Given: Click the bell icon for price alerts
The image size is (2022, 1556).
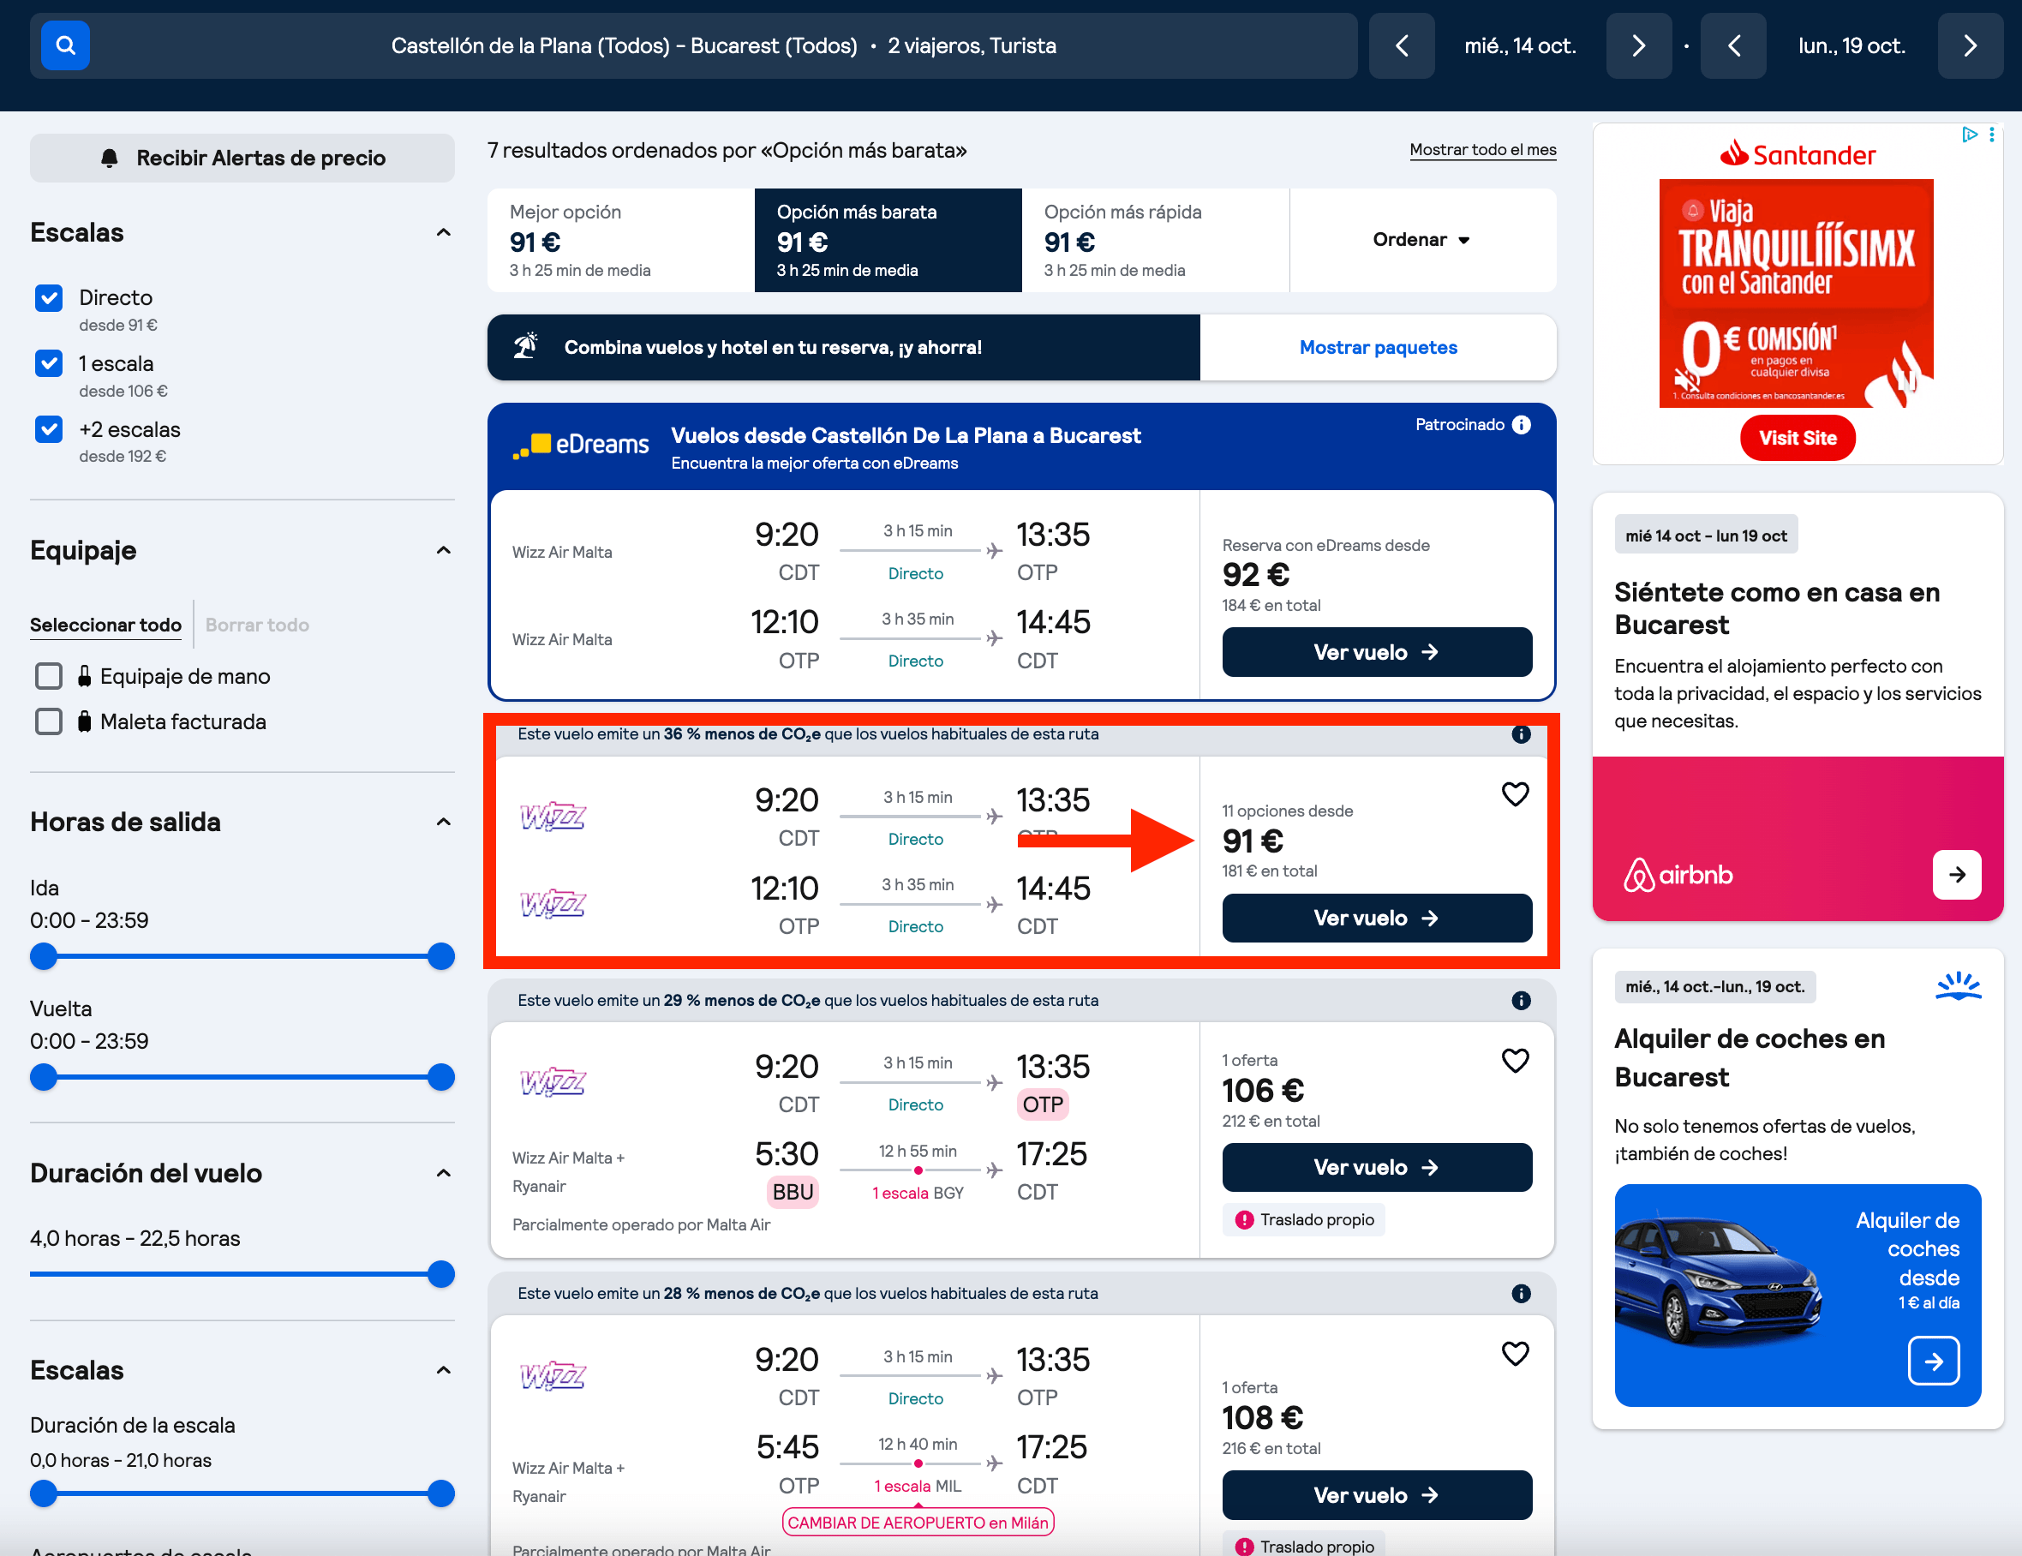Looking at the screenshot, I should [x=110, y=159].
